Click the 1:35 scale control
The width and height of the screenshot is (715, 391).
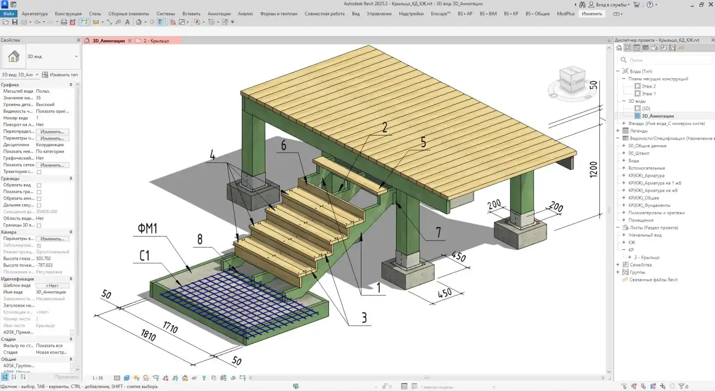(x=97, y=377)
